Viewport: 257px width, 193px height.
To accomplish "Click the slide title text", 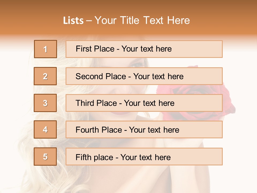I will 126,20.
